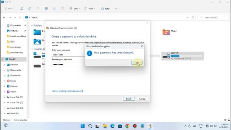Open address bar history dropdown chevron
This screenshot has width=231, height=130.
point(187,17)
